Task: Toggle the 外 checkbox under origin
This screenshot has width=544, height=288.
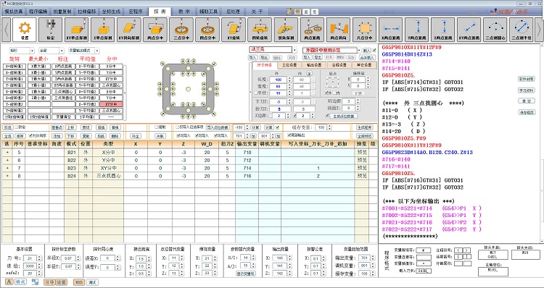Action: (x=326, y=93)
